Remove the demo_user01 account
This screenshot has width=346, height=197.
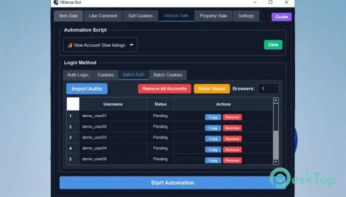(x=232, y=117)
